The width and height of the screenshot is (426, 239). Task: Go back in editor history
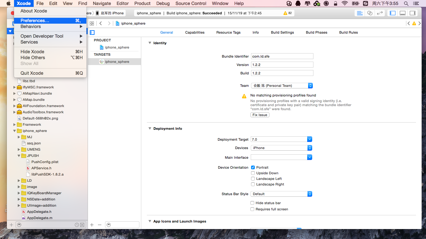click(x=101, y=23)
